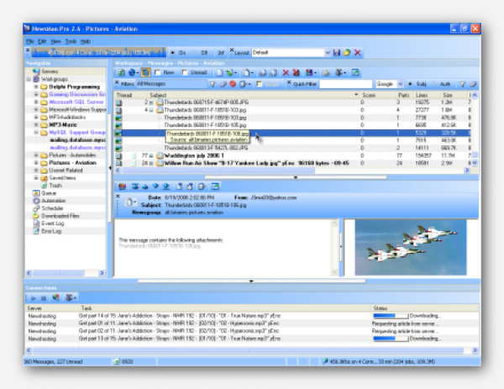This screenshot has height=389, width=504.
Task: Sort messages by the Subject column header
Action: [254, 95]
